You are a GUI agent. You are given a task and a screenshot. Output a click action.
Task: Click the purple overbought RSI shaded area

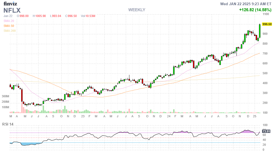tap(248, 132)
